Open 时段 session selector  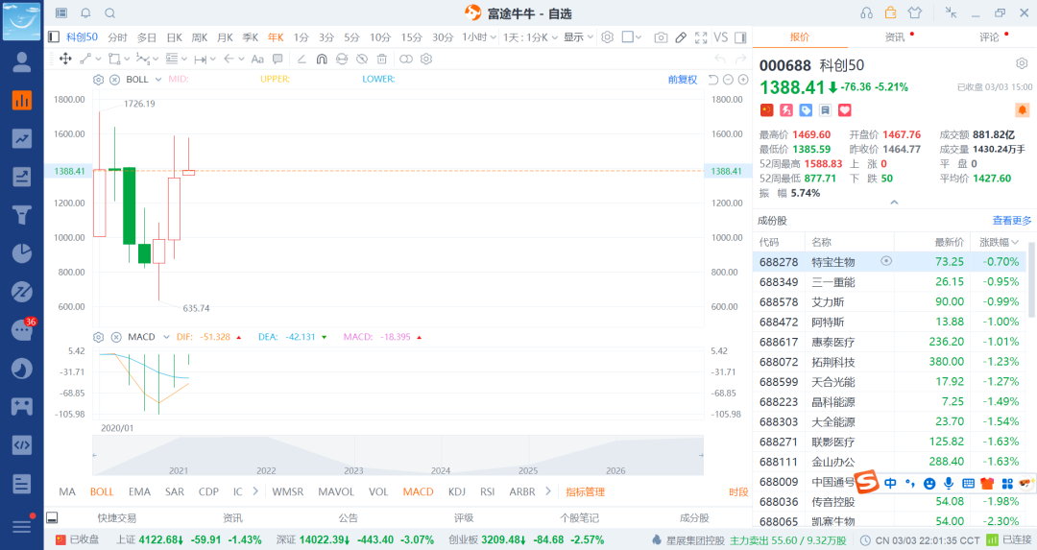pyautogui.click(x=738, y=491)
